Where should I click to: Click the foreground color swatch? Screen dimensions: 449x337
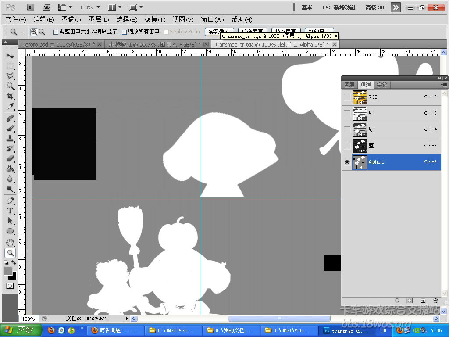click(x=8, y=271)
